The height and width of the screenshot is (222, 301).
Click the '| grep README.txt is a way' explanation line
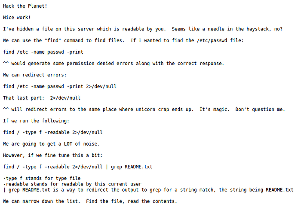click(148, 190)
